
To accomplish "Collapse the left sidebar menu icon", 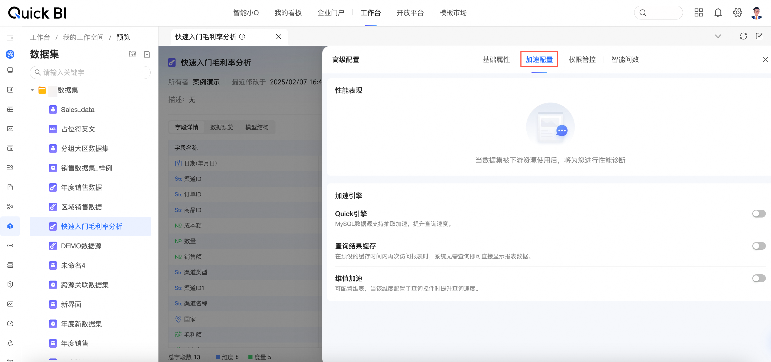I will tap(10, 38).
